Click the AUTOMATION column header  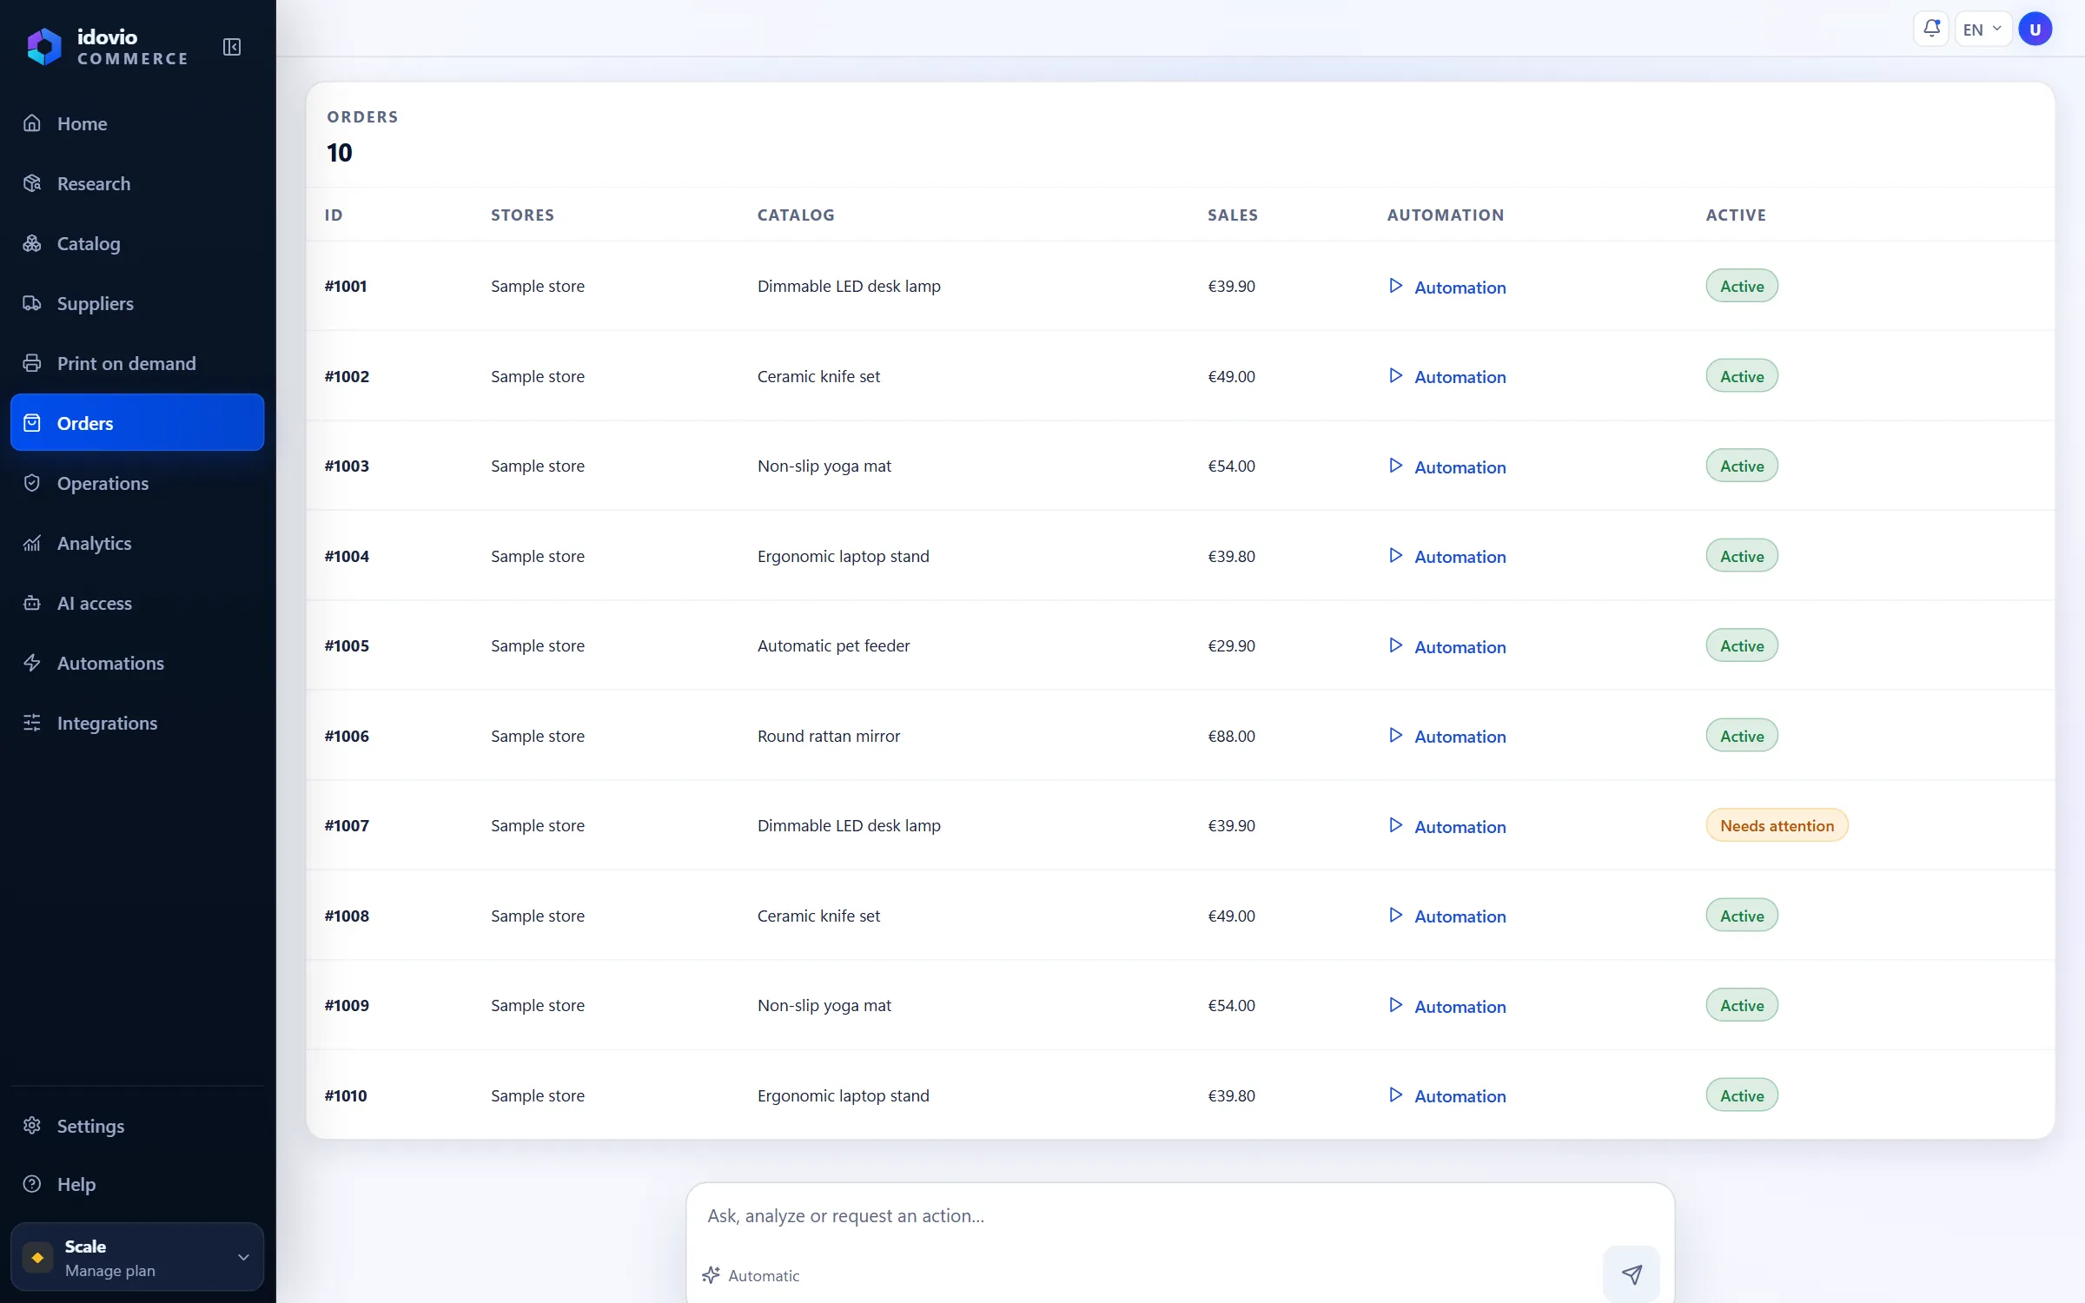[x=1446, y=215]
